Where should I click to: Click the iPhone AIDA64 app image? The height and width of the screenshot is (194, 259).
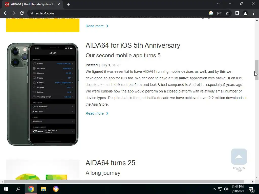coord(42,94)
